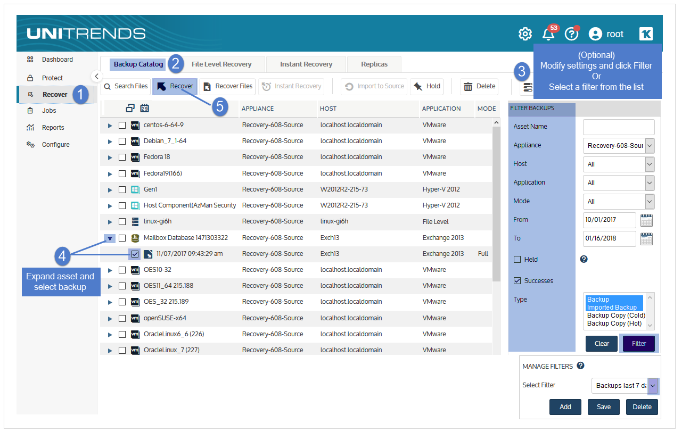690x440 pixels.
Task: Click the Recover Files button
Action: click(x=227, y=86)
